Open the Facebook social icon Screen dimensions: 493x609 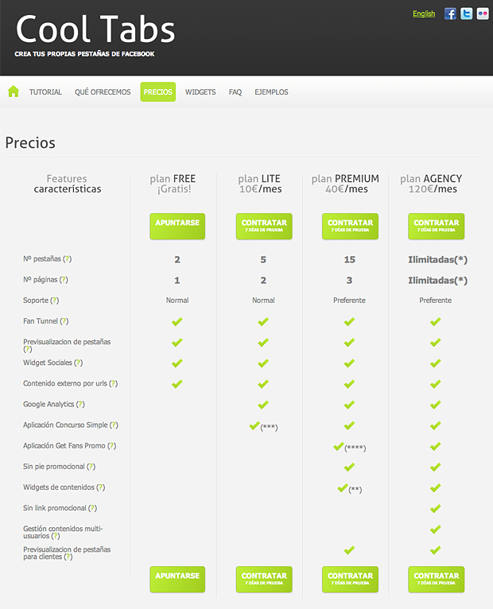click(x=450, y=14)
